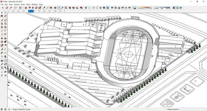The height and width of the screenshot is (111, 207).
Task: Select the Line pencil tool in top toolbar
Action: coord(11,8)
